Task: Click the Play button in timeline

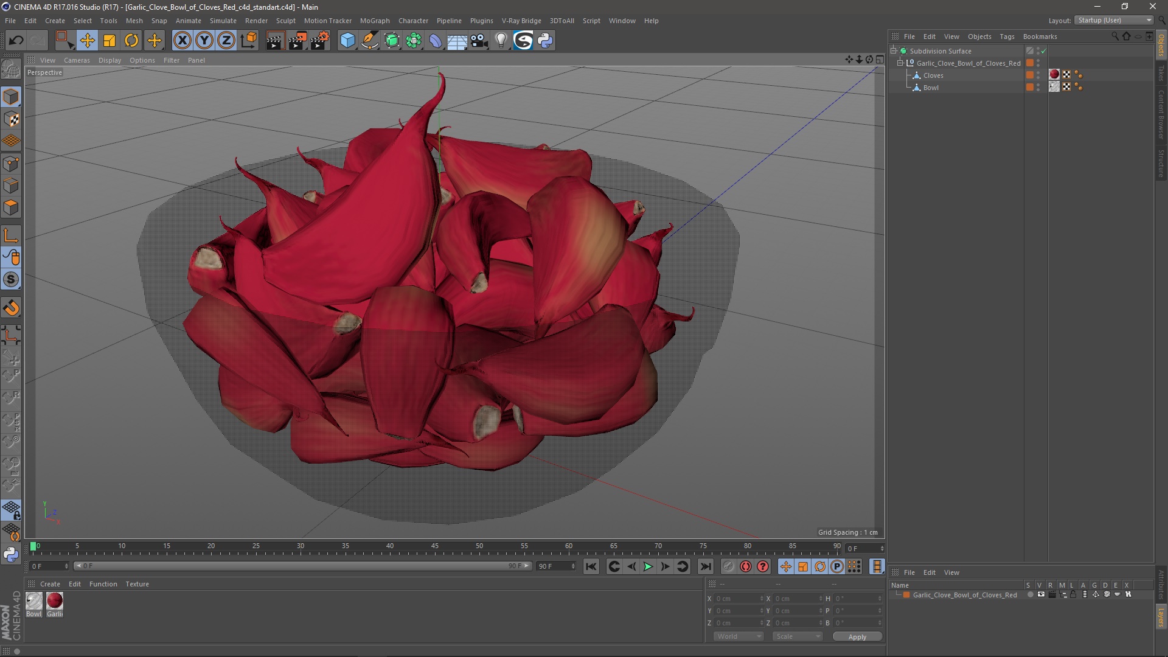Action: tap(648, 566)
